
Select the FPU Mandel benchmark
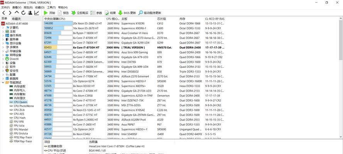19,130
